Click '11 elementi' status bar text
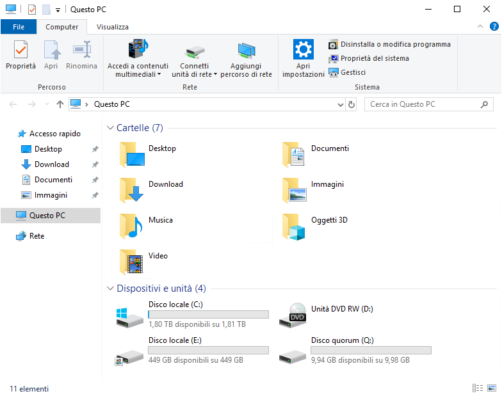The height and width of the screenshot is (396, 502). click(x=29, y=389)
